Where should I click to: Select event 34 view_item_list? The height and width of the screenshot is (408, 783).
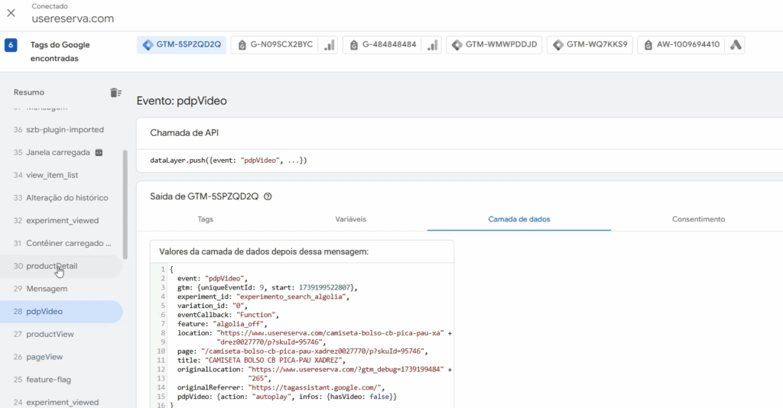click(52, 175)
